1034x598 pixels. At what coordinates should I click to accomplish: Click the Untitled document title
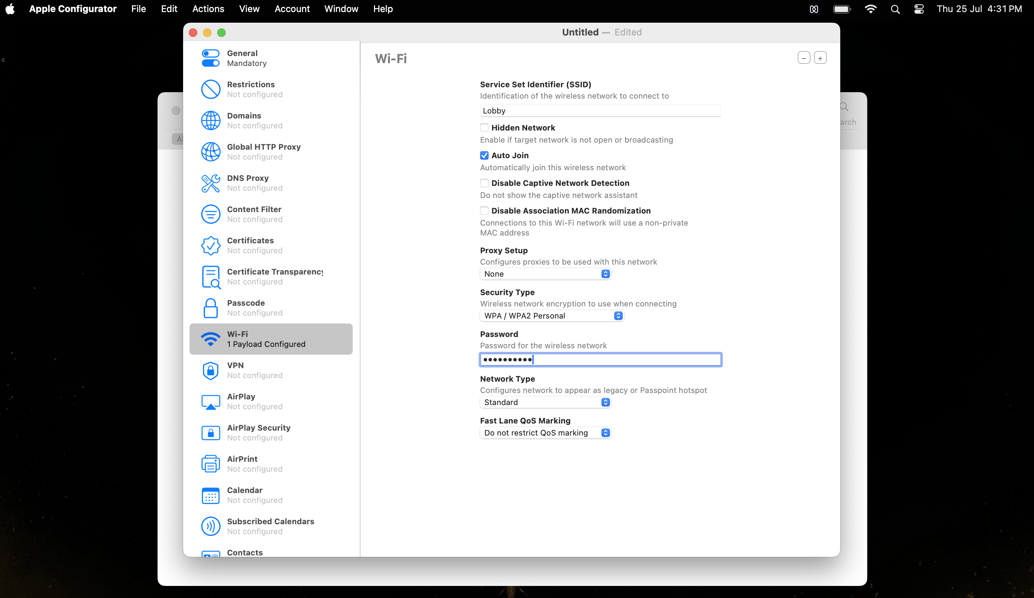pos(580,32)
